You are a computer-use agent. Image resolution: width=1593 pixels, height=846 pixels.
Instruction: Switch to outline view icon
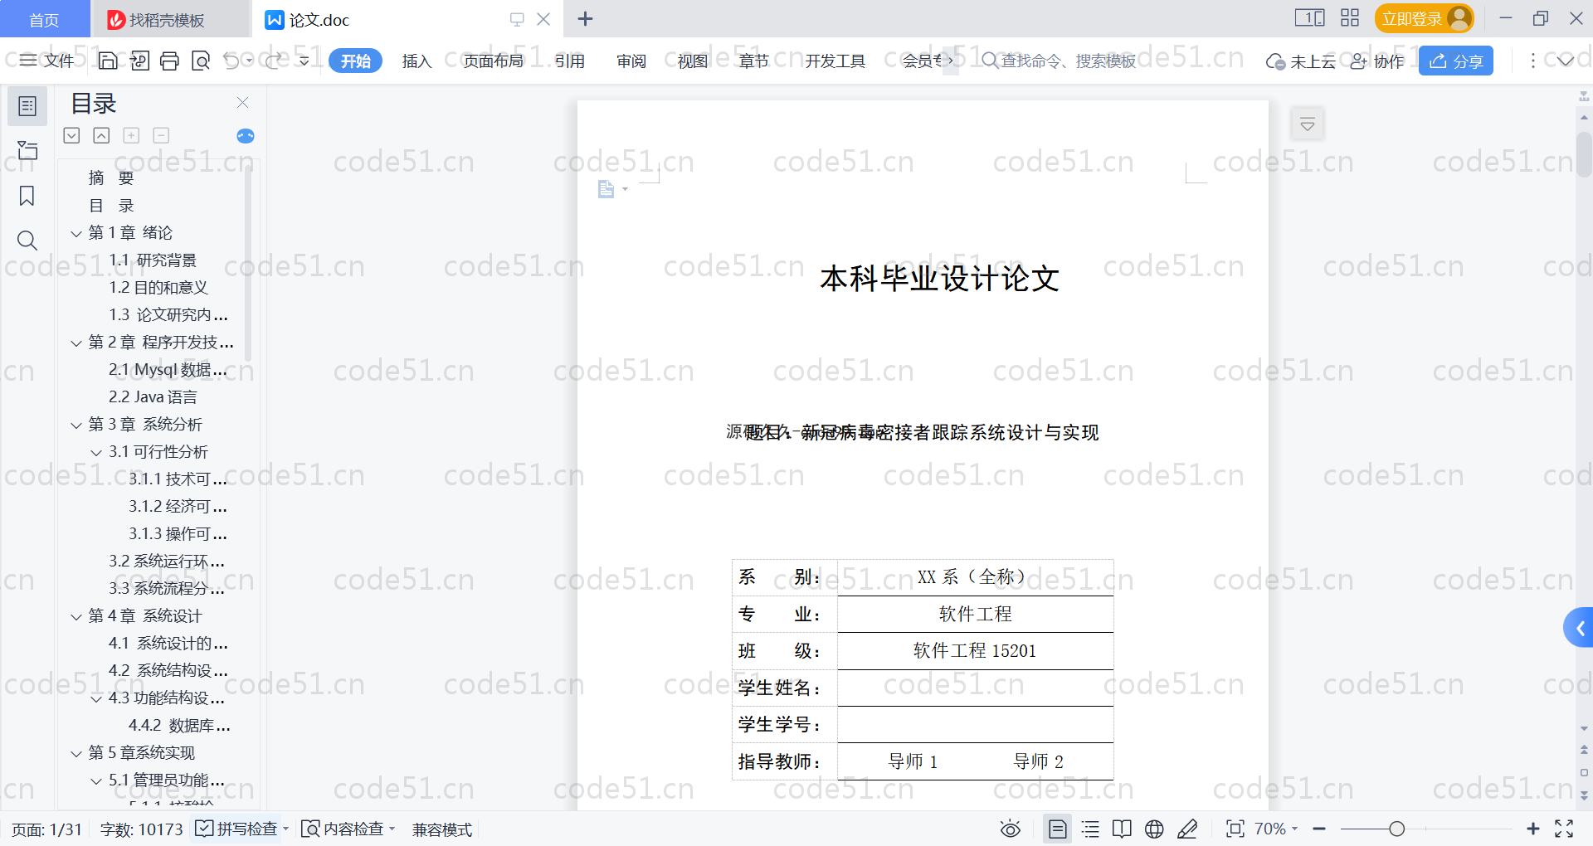pos(1090,829)
